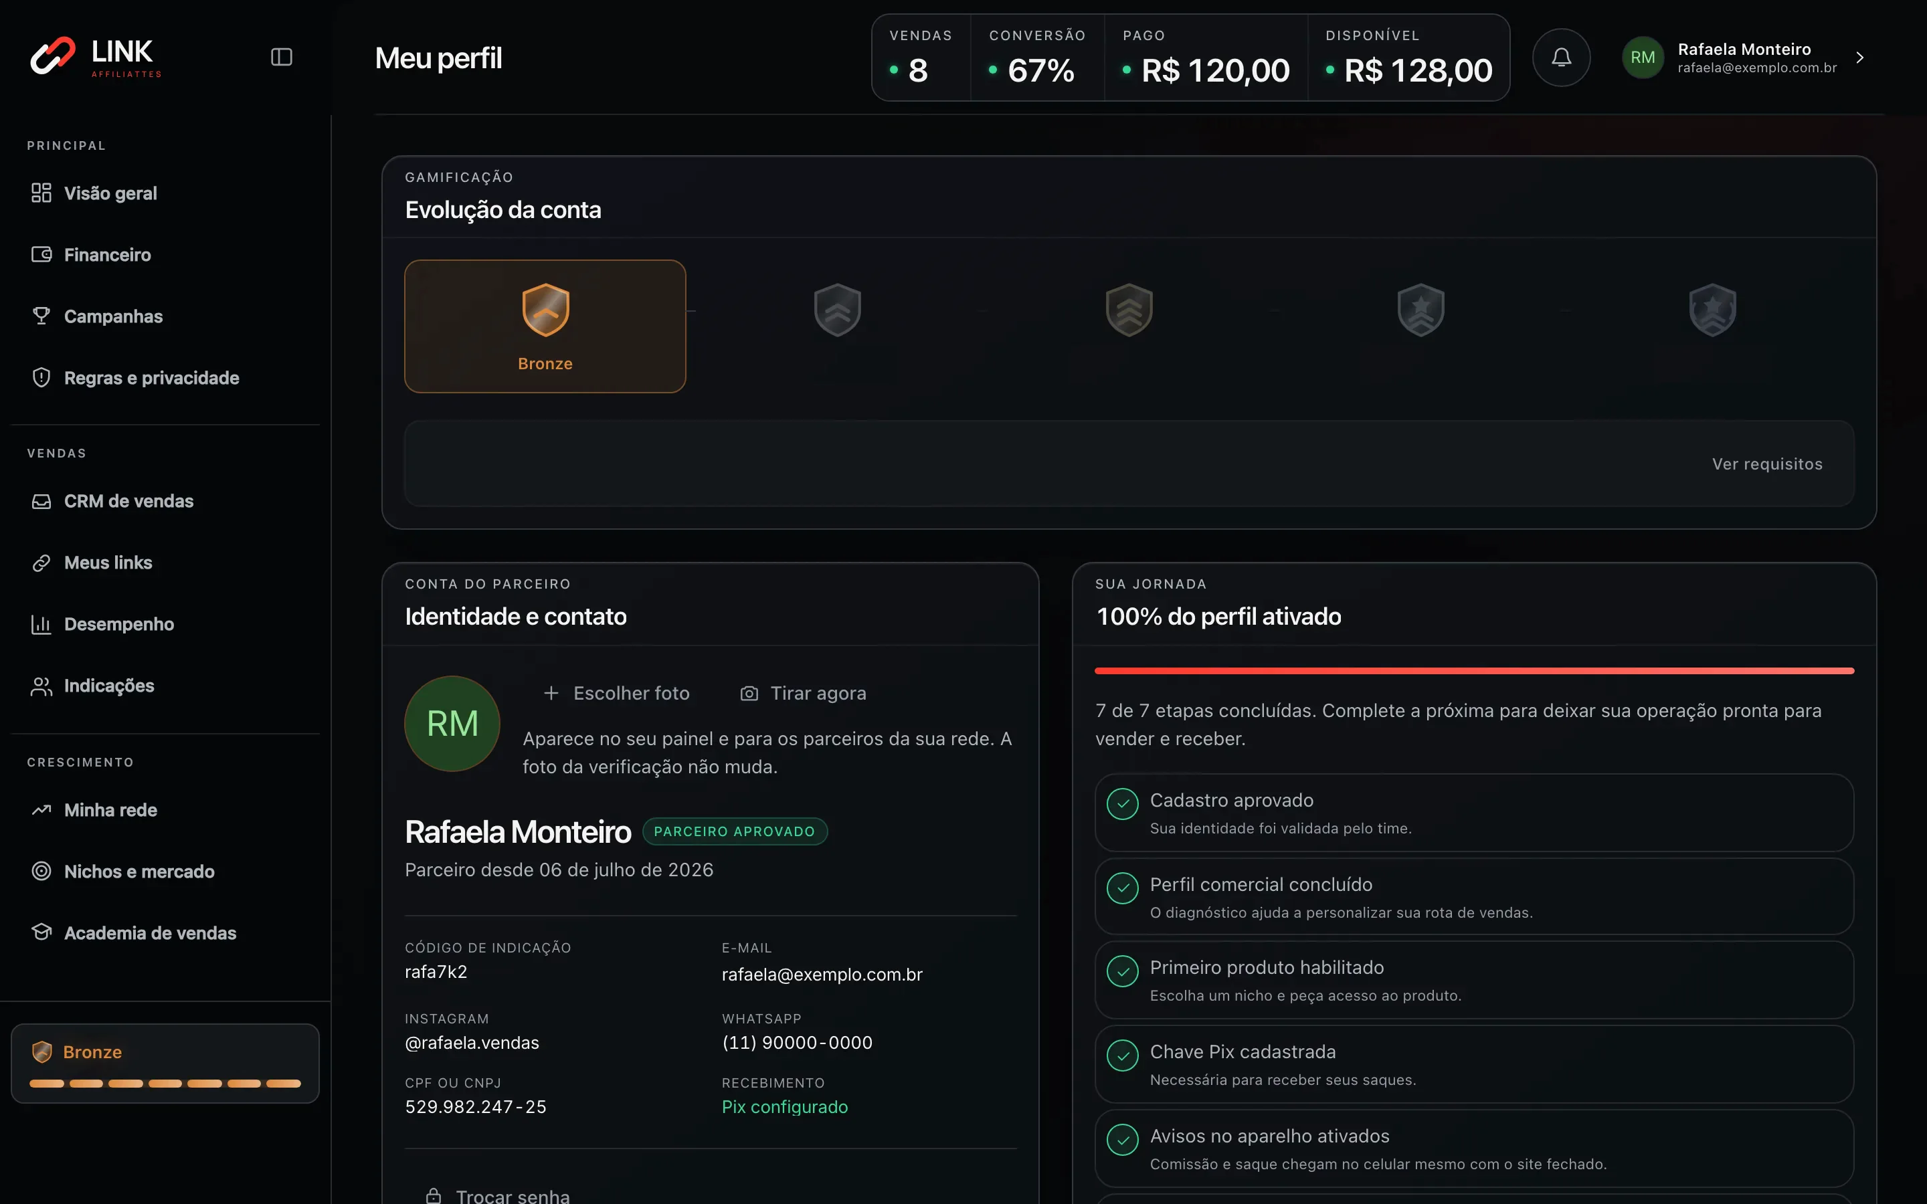Image resolution: width=1927 pixels, height=1204 pixels.
Task: Open Nichos e mercado
Action: pos(165,871)
